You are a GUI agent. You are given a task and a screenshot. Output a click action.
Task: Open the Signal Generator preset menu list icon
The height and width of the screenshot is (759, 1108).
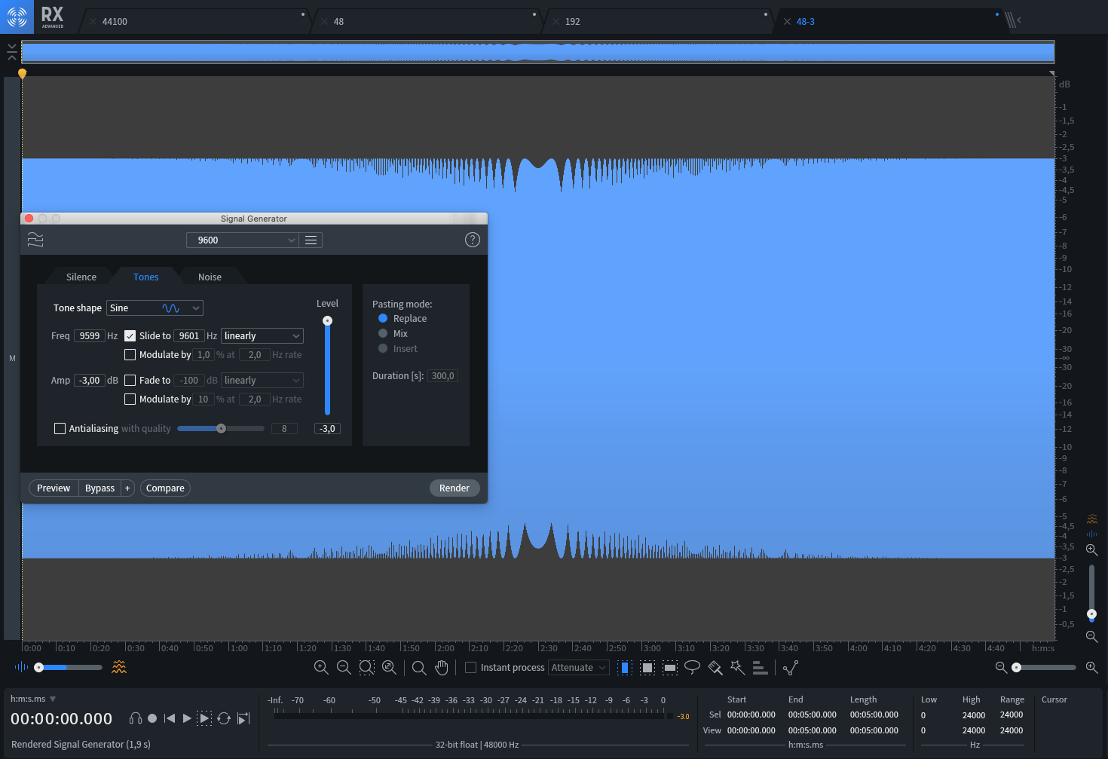311,240
